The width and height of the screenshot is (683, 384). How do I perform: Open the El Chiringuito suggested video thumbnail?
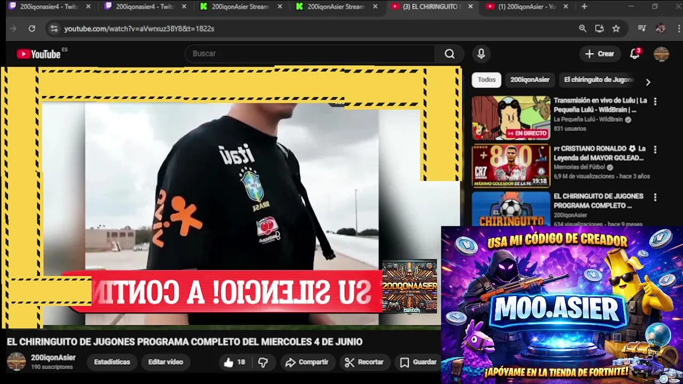(x=511, y=209)
